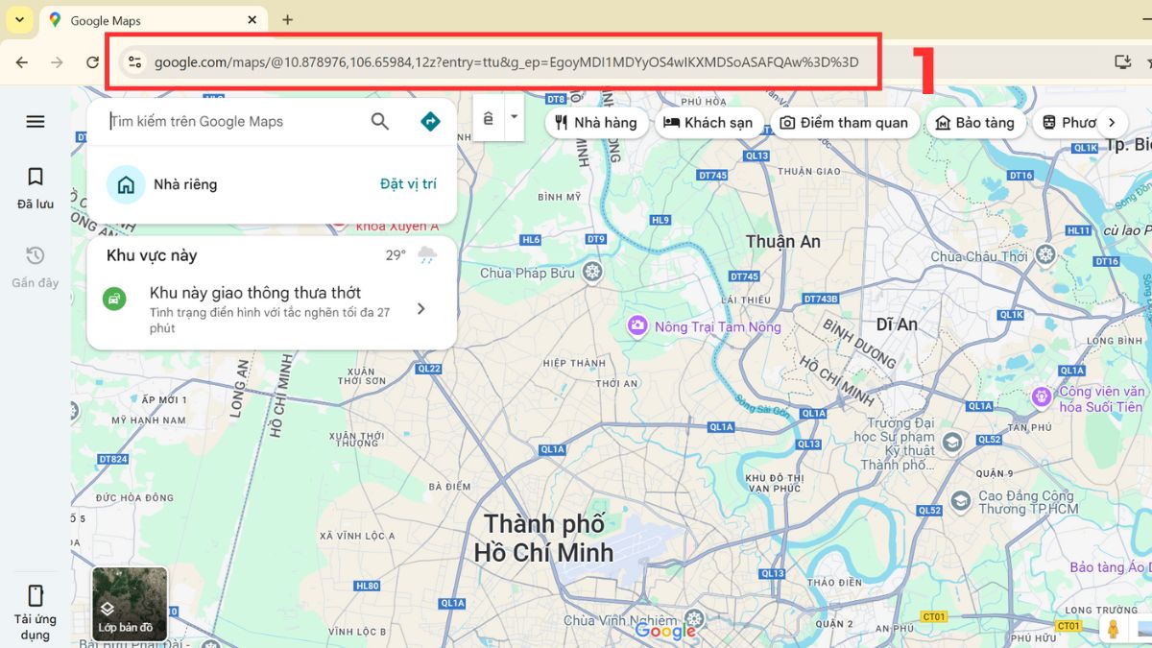Click the browser forward arrow
The width and height of the screenshot is (1152, 648).
coord(58,62)
